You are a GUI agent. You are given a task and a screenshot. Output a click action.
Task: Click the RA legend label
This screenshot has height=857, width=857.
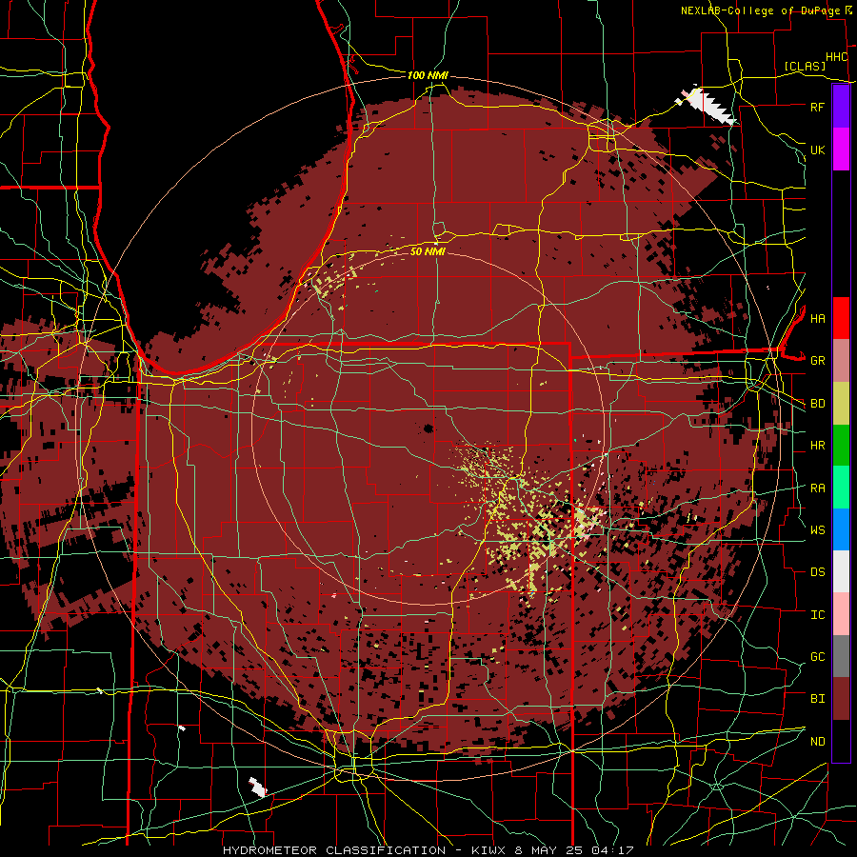(x=817, y=488)
